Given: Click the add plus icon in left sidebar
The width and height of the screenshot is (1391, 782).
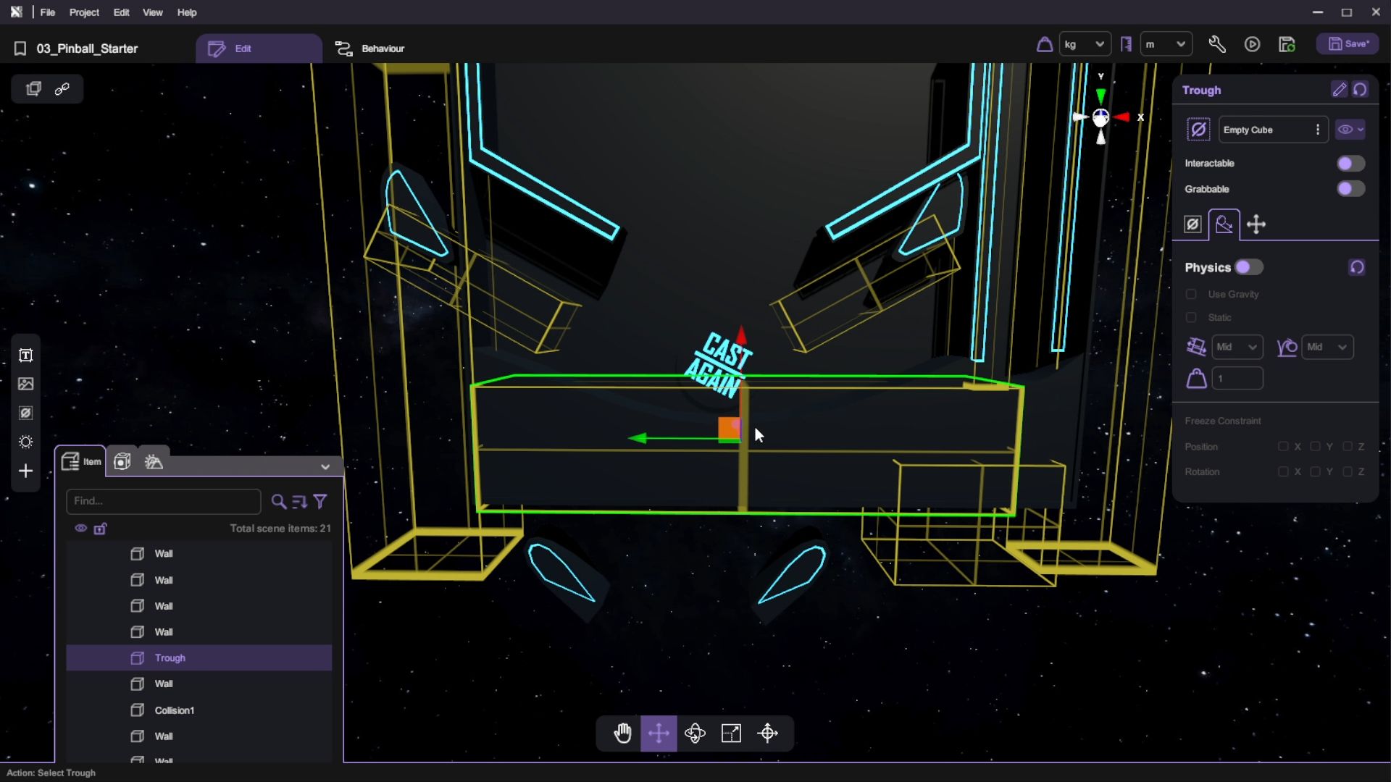Looking at the screenshot, I should 26,471.
